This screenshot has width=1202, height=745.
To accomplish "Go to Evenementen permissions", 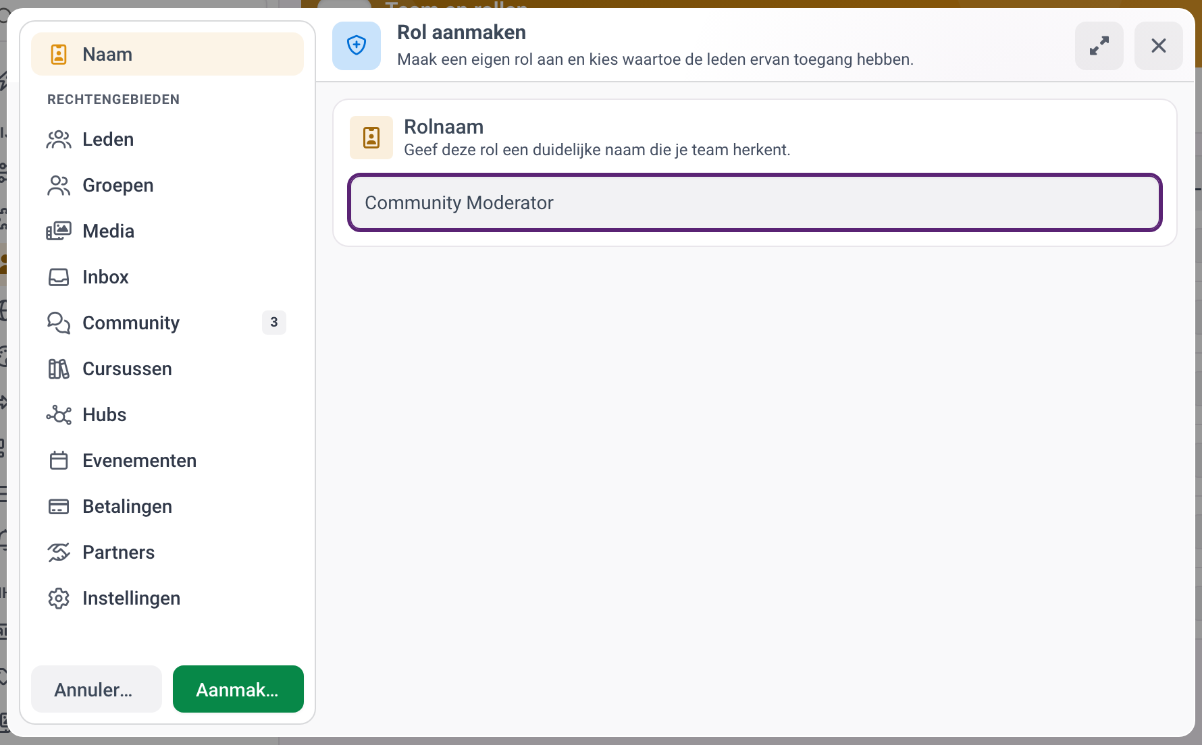I will point(167,460).
